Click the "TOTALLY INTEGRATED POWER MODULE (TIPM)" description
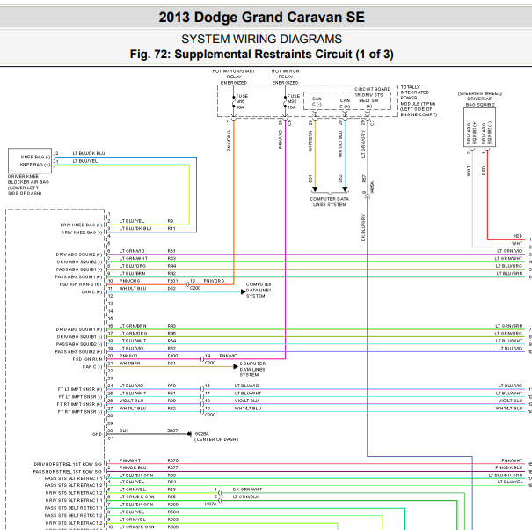532x530 pixels. (419, 101)
